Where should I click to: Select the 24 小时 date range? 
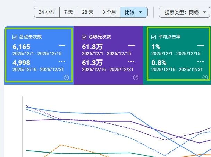point(47,12)
